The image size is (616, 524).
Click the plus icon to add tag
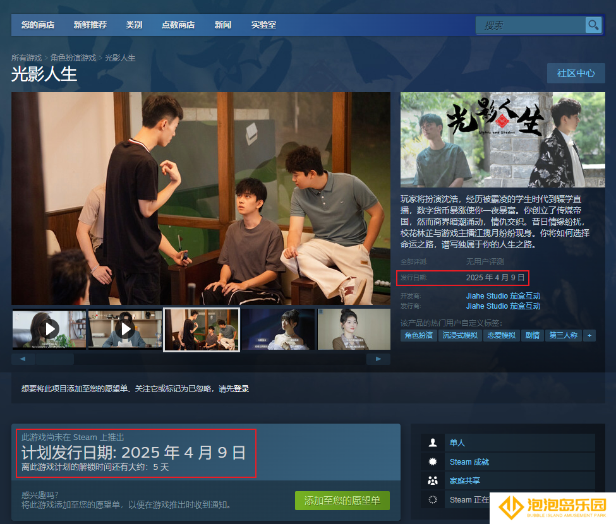click(589, 336)
